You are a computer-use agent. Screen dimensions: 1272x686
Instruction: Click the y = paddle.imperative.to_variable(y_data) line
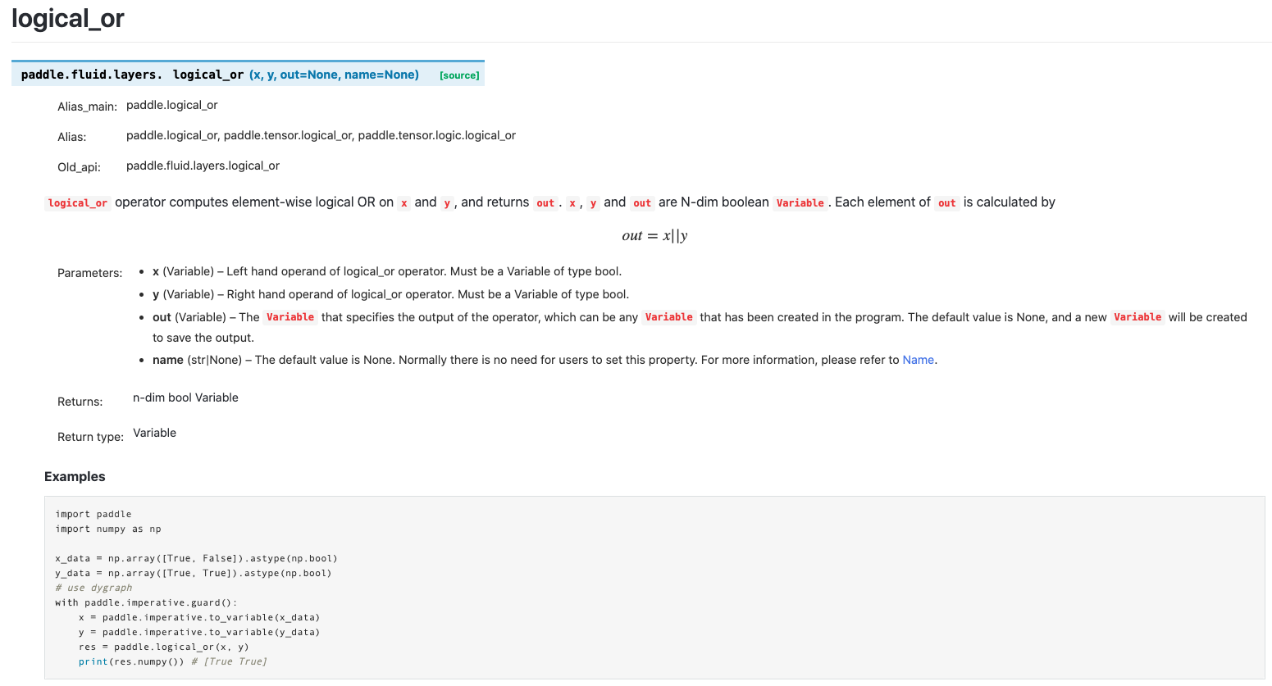[x=199, y=632]
